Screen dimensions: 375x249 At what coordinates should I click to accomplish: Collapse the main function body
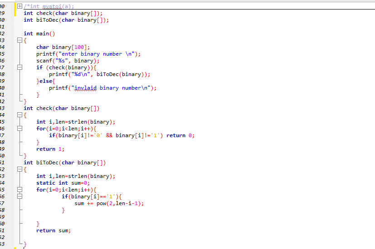(19, 40)
